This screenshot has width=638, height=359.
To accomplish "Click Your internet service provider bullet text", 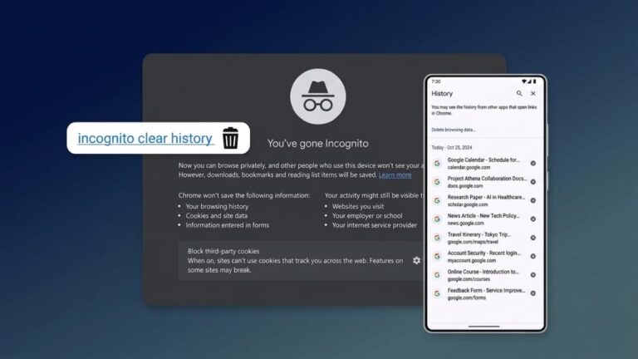I will 375,225.
